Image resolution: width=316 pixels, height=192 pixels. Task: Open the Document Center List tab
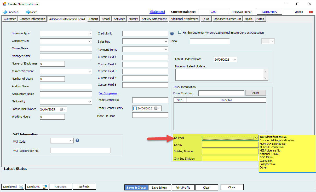(x=227, y=19)
